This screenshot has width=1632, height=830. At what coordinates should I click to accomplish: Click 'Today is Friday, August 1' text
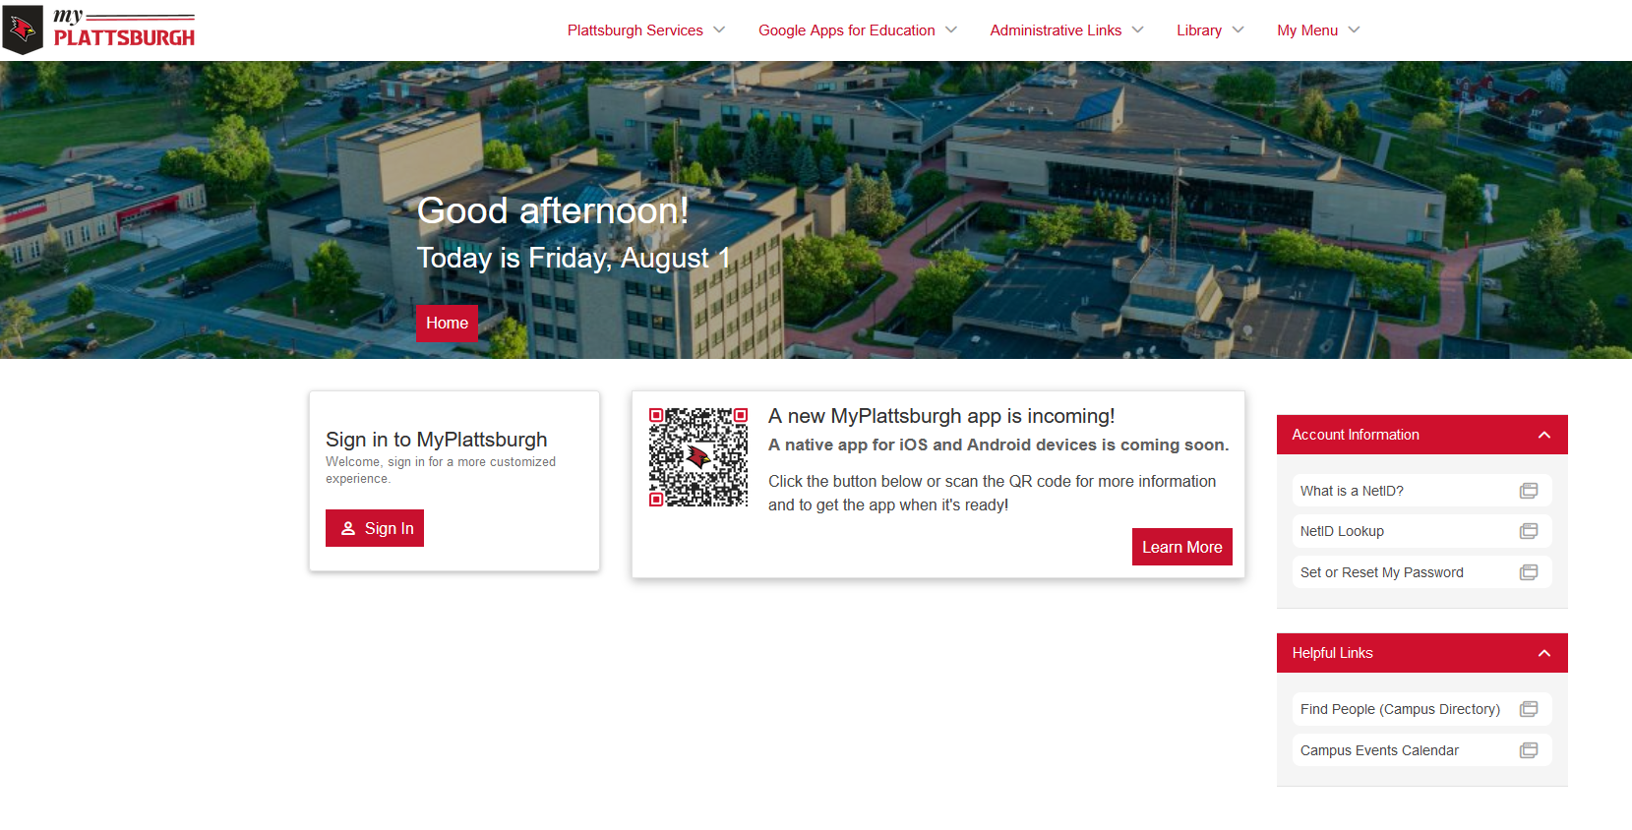[574, 258]
